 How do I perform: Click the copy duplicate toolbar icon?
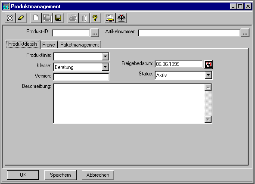47,18
